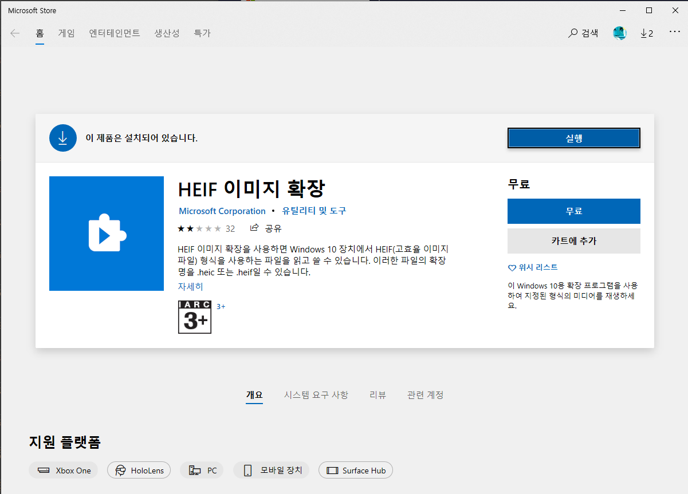
Task: Open the 홈 tab
Action: click(x=40, y=33)
